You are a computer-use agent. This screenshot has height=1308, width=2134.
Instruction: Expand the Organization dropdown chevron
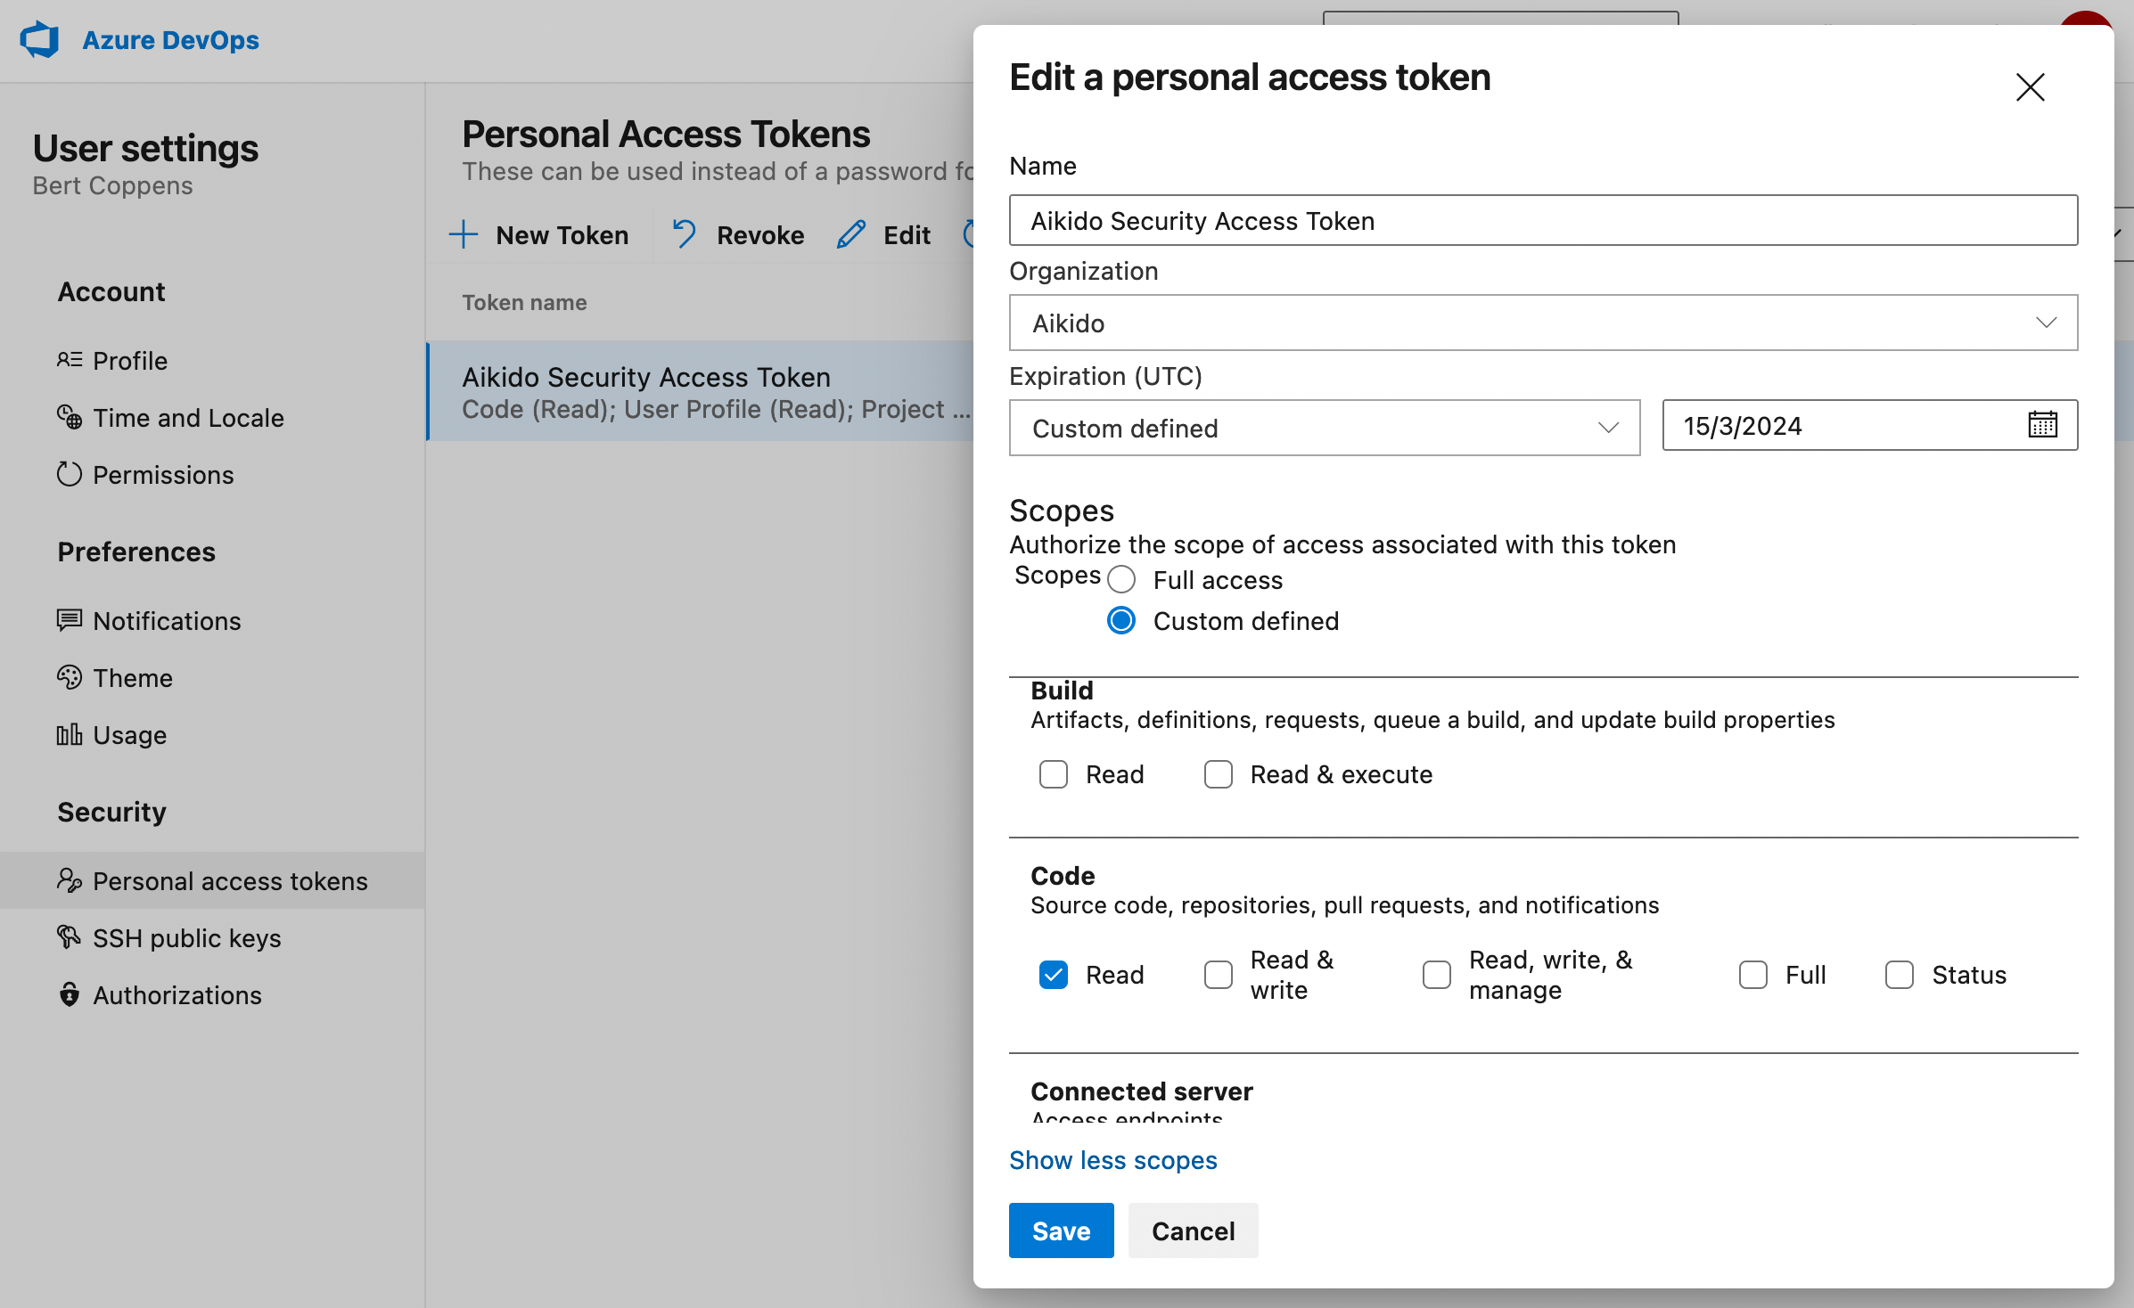(2046, 323)
